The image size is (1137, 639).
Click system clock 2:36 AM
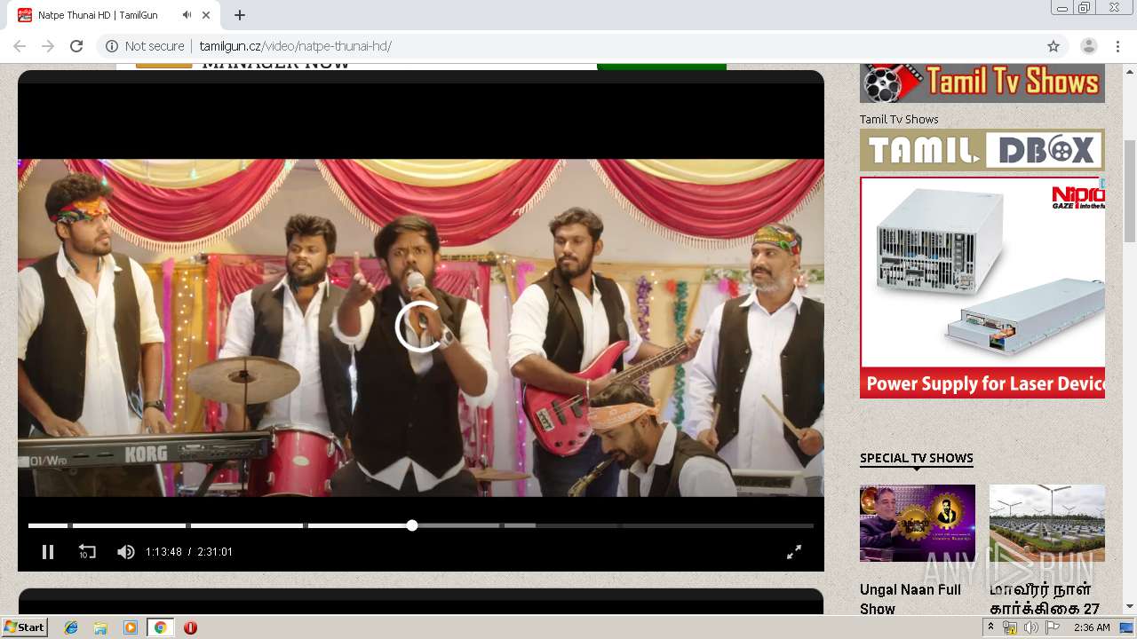pyautogui.click(x=1092, y=627)
